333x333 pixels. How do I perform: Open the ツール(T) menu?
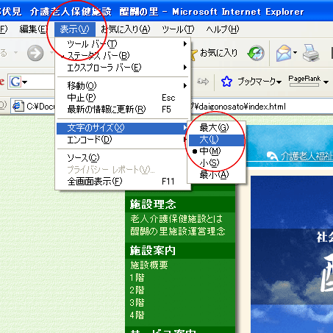(x=178, y=29)
